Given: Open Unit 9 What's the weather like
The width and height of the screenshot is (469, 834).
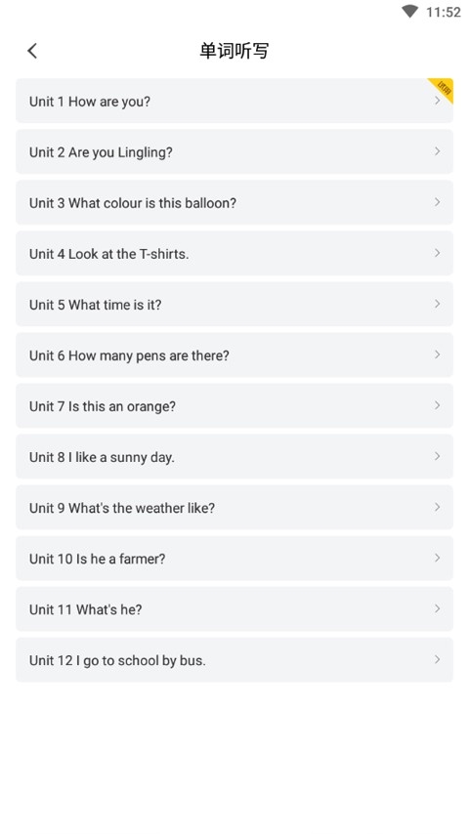Looking at the screenshot, I should (234, 508).
